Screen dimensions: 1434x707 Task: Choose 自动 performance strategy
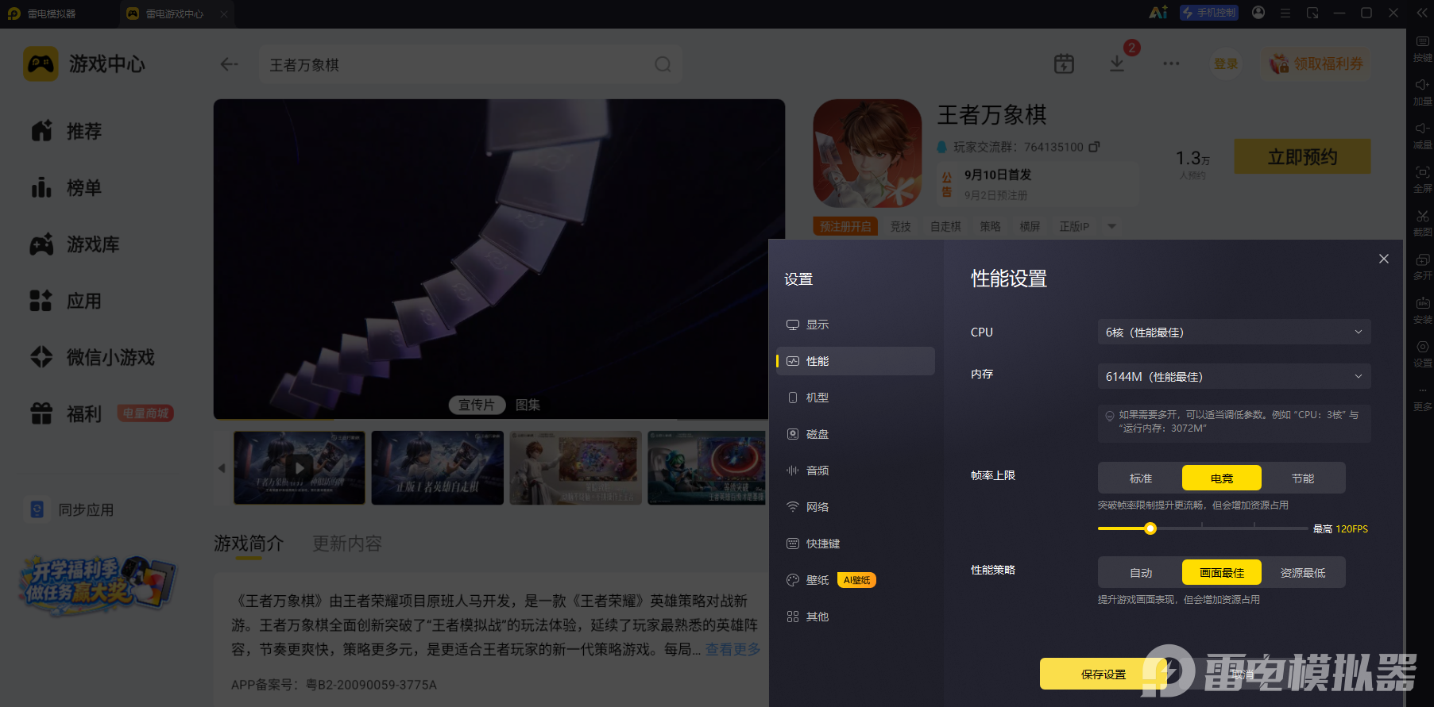[x=1141, y=573]
